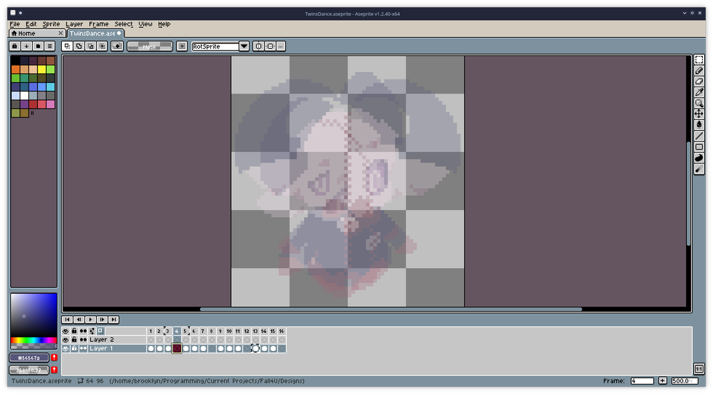The image size is (713, 394).
Task: Click the foreground color #56567a button
Action: tap(29, 358)
